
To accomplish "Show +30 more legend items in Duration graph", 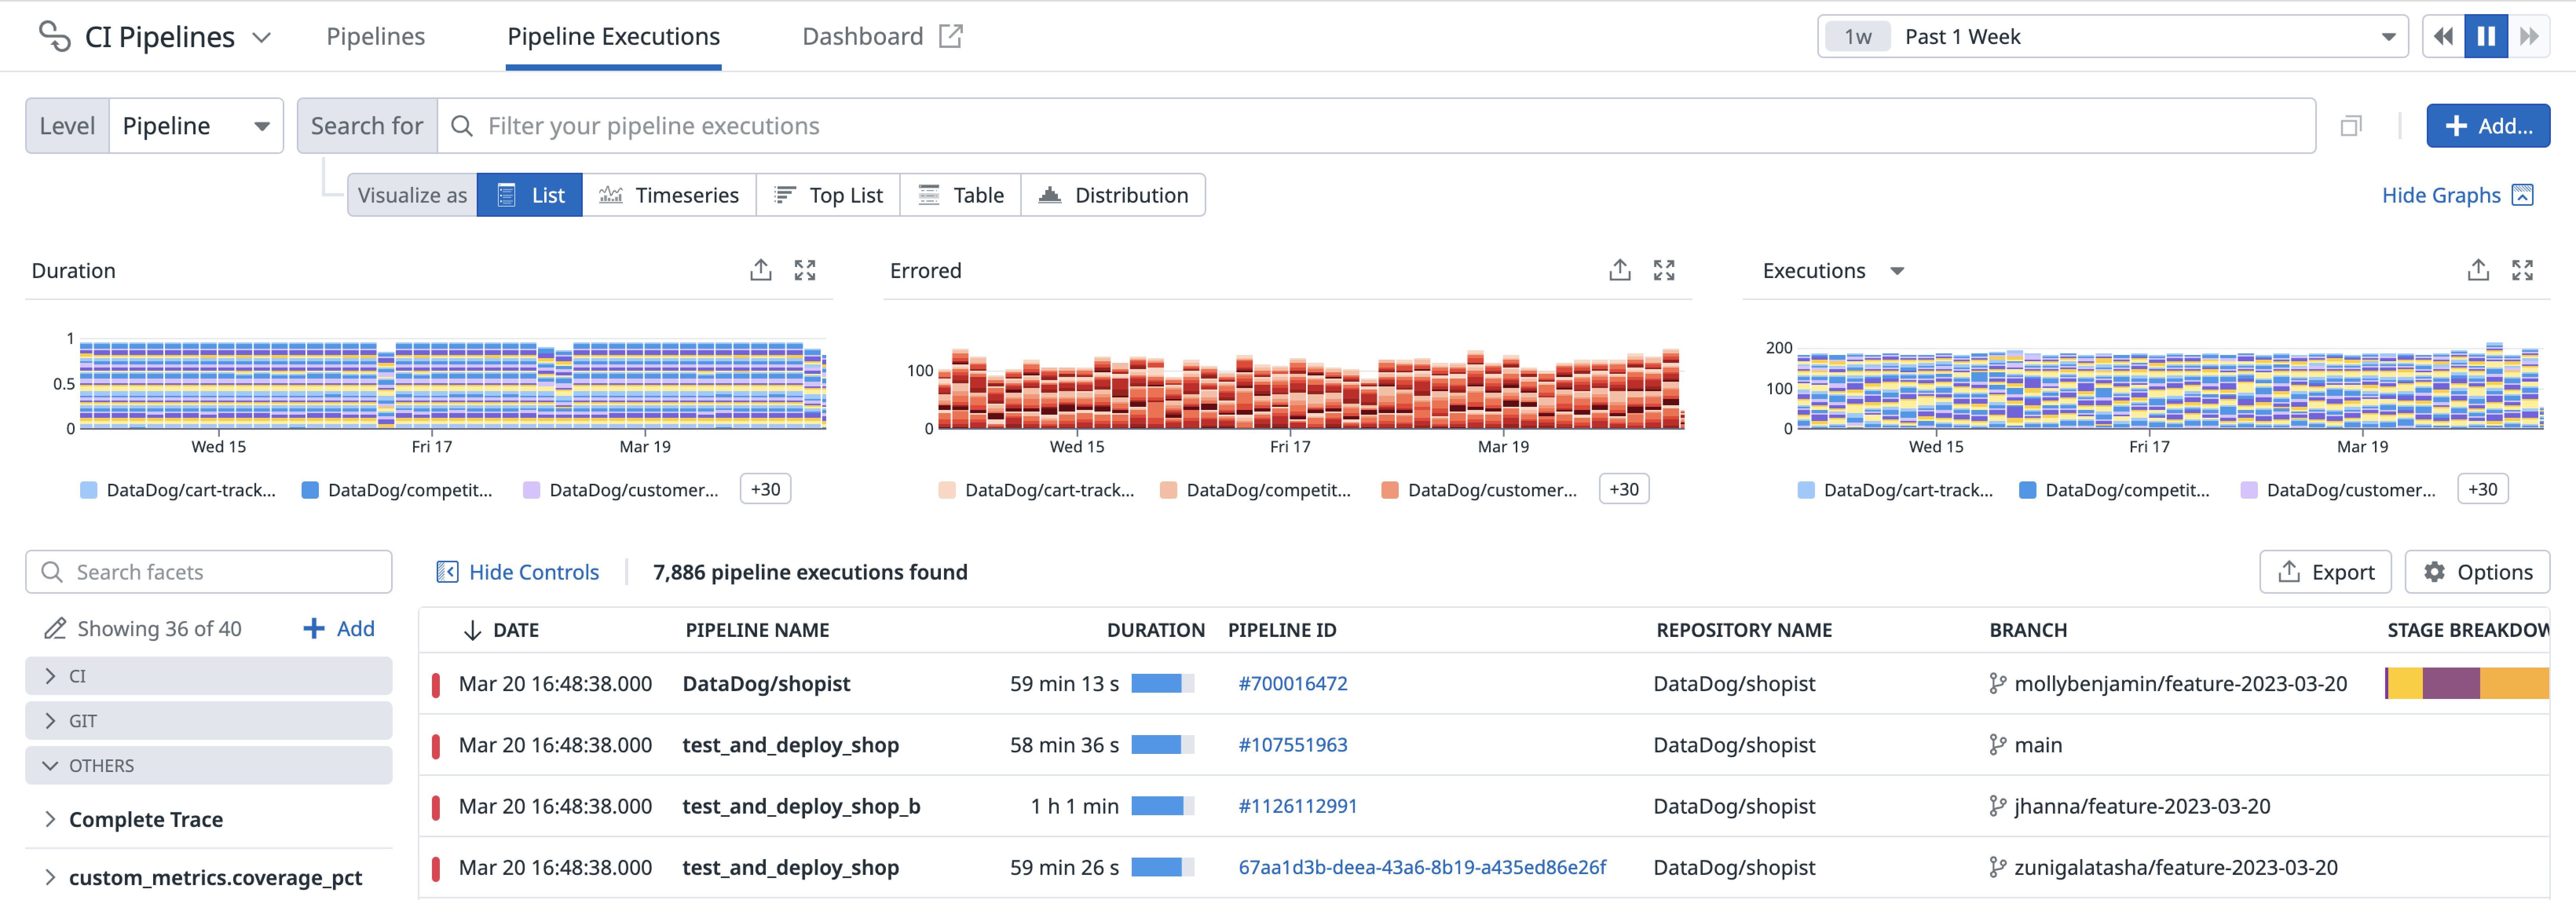I will point(765,489).
